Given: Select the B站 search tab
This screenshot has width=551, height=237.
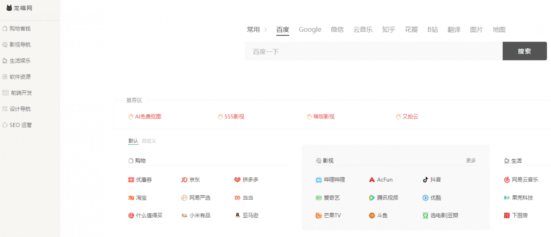Looking at the screenshot, I should 433,30.
